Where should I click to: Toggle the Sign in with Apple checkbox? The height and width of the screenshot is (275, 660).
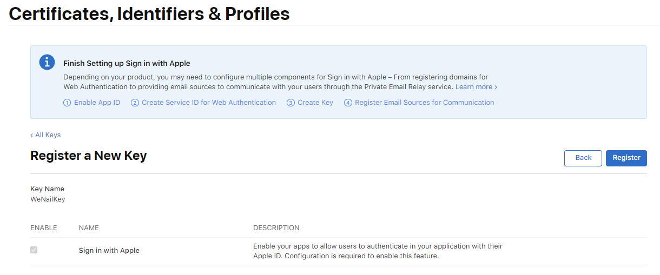point(34,250)
